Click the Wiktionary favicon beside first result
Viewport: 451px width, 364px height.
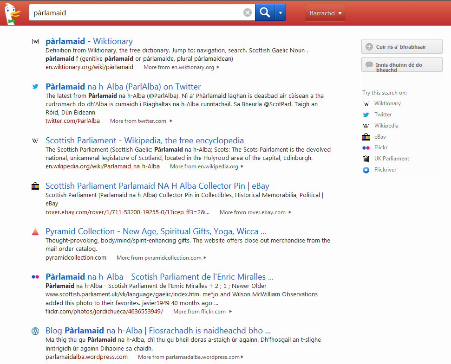point(35,41)
